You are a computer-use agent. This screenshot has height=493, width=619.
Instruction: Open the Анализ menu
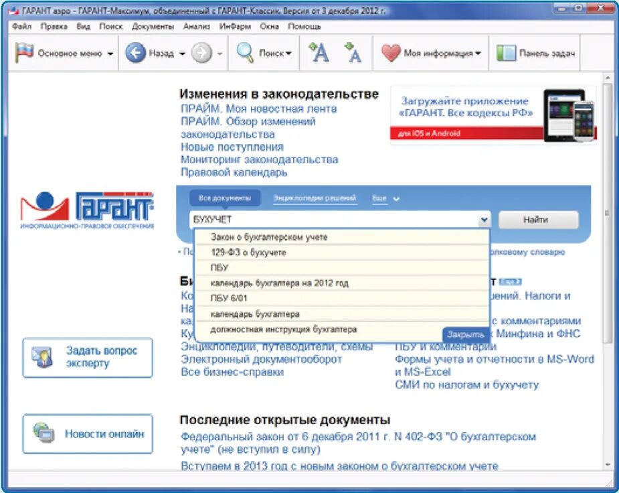196,27
